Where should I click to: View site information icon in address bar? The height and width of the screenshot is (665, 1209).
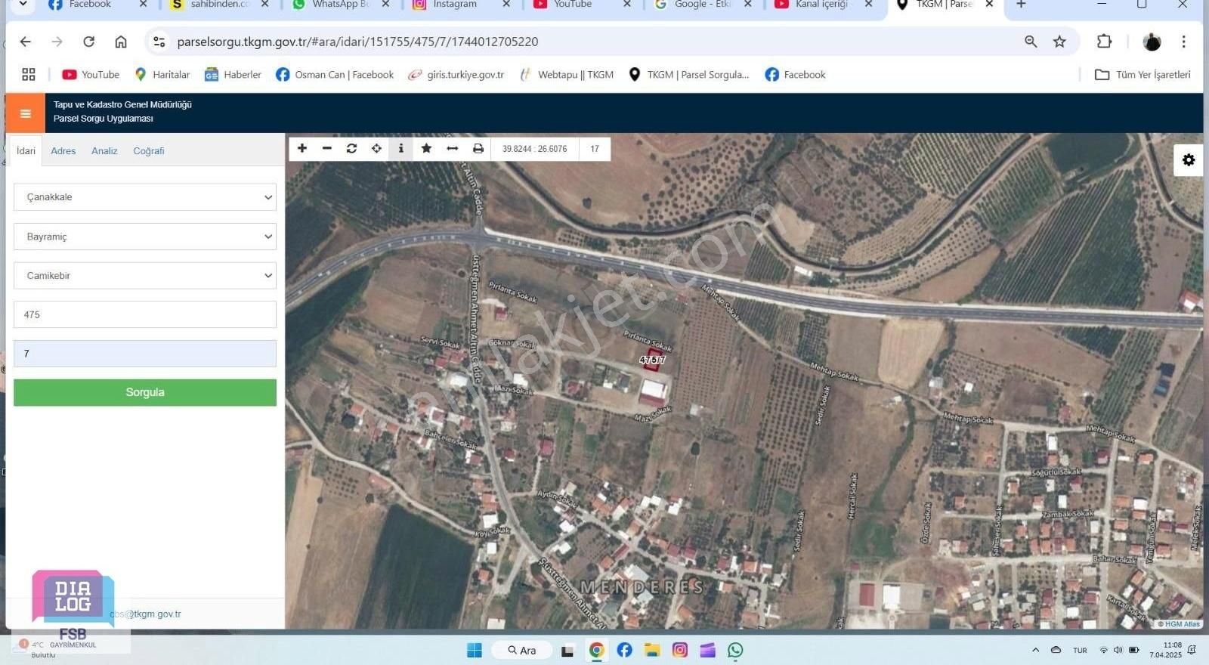[159, 42]
